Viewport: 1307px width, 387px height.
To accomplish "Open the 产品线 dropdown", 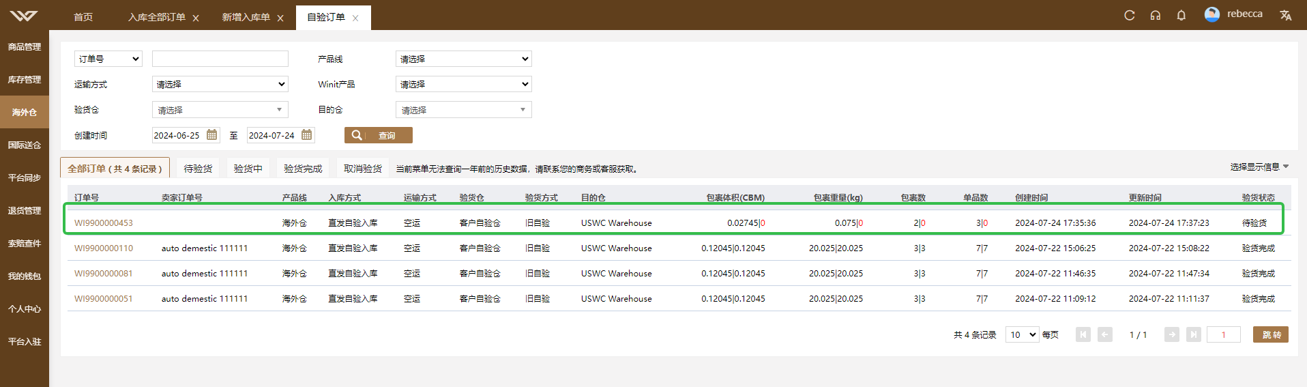I will pyautogui.click(x=464, y=59).
